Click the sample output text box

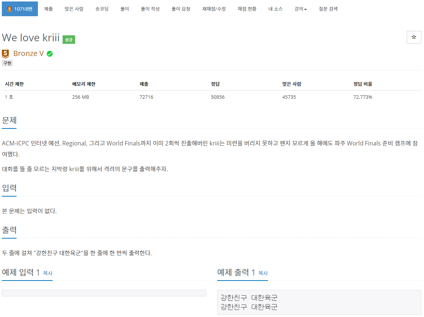[x=319, y=302]
